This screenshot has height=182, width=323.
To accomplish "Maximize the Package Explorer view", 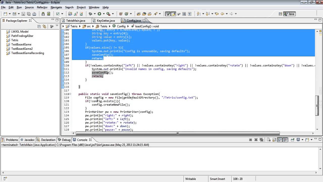I will (x=57, y=20).
